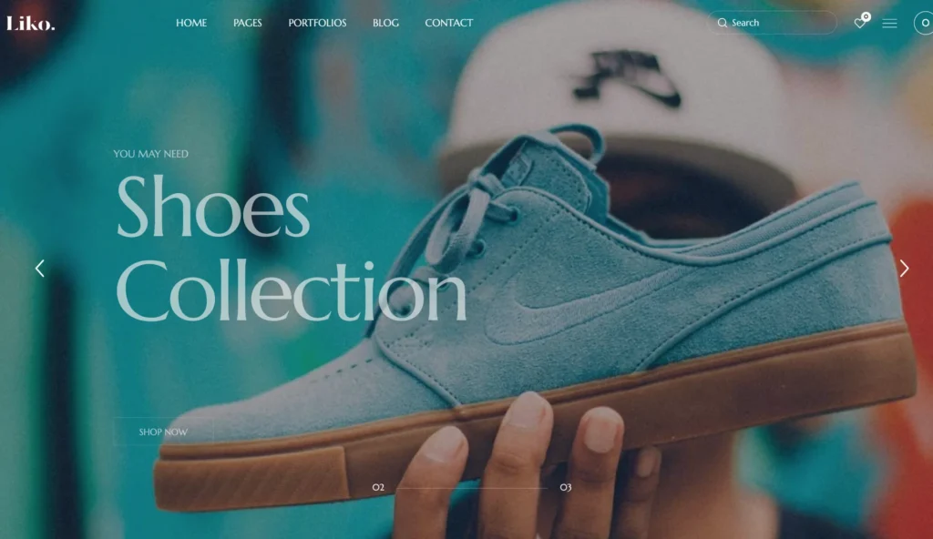Open the BLOG menu item
Screen dimensions: 933x539
pyautogui.click(x=385, y=23)
